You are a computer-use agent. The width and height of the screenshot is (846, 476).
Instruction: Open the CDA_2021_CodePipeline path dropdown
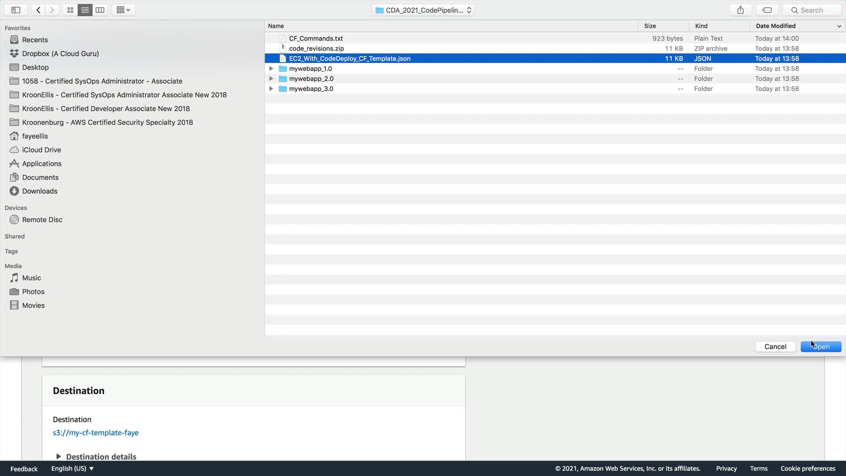[423, 10]
